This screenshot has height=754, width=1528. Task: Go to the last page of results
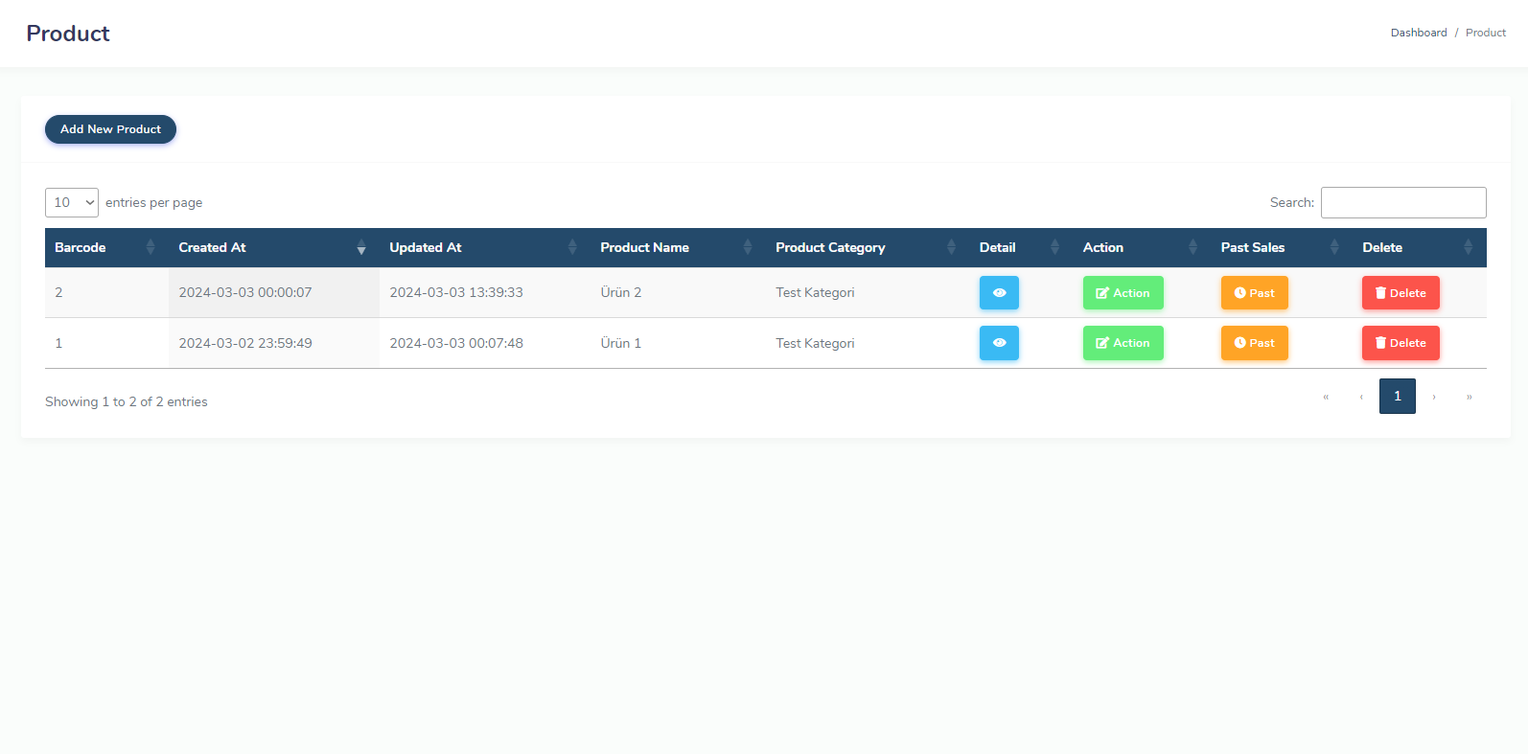coord(1469,397)
